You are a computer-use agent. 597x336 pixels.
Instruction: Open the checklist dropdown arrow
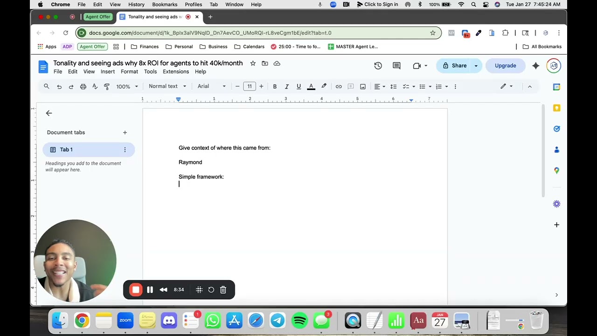(414, 86)
